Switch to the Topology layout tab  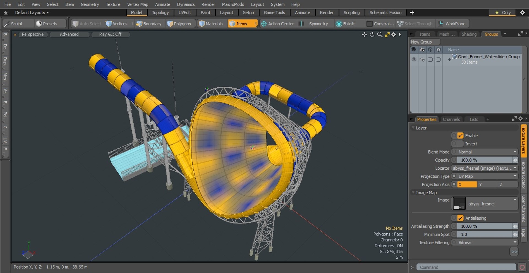click(160, 12)
